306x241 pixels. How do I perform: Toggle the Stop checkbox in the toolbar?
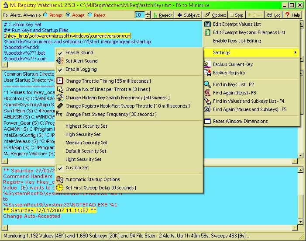coord(232,15)
